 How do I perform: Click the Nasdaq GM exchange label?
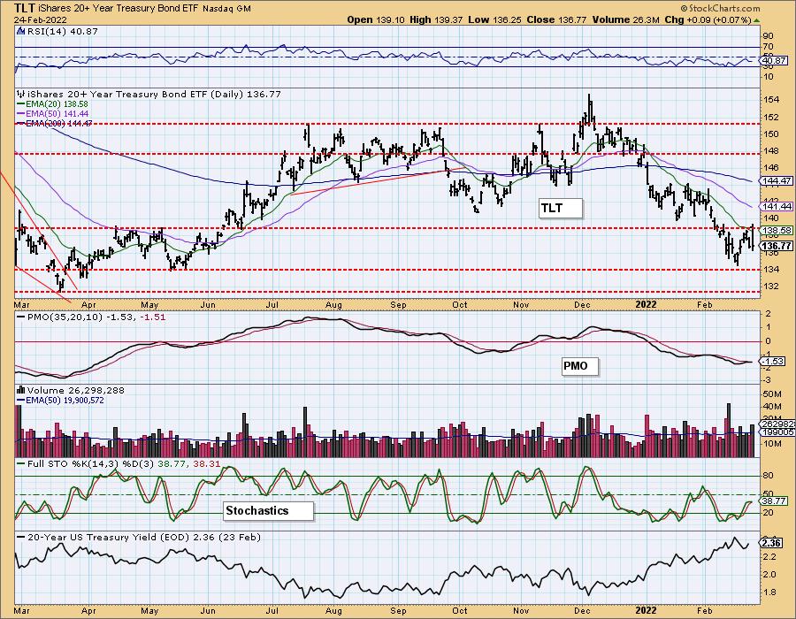tap(226, 9)
